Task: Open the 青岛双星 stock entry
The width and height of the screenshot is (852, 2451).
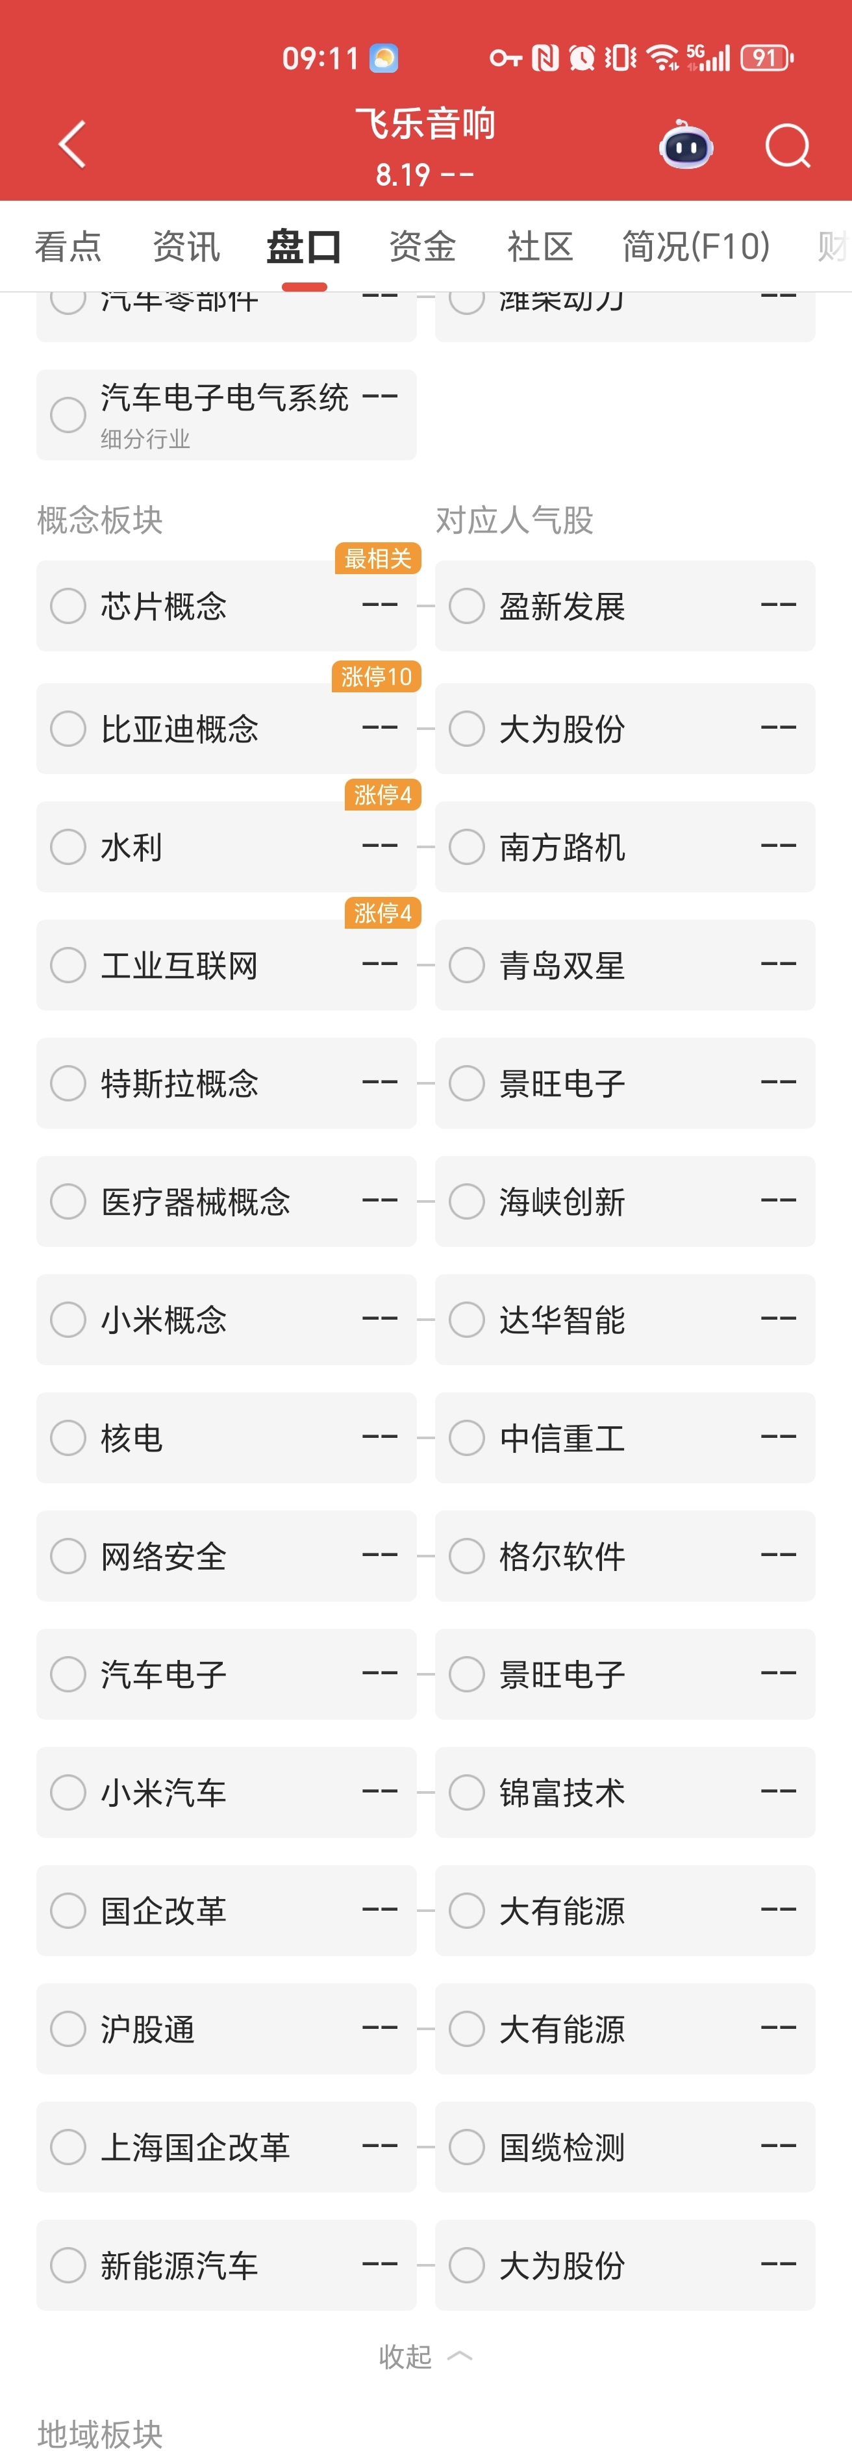Action: tap(625, 965)
